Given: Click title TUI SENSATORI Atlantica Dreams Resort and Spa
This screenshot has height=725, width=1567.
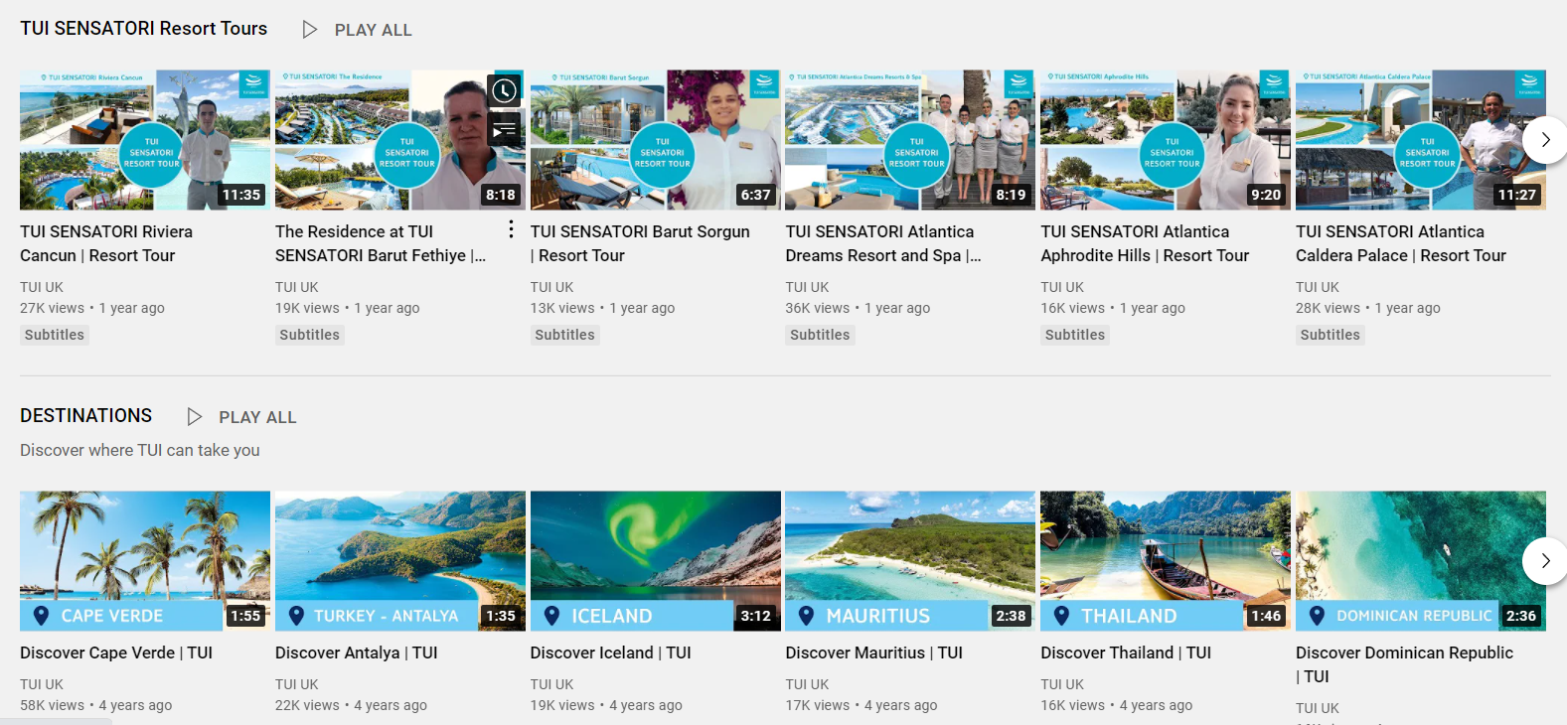Looking at the screenshot, I should pyautogui.click(x=883, y=243).
